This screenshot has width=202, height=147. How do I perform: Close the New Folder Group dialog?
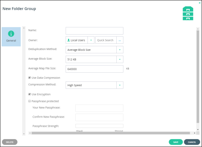[200, 3]
